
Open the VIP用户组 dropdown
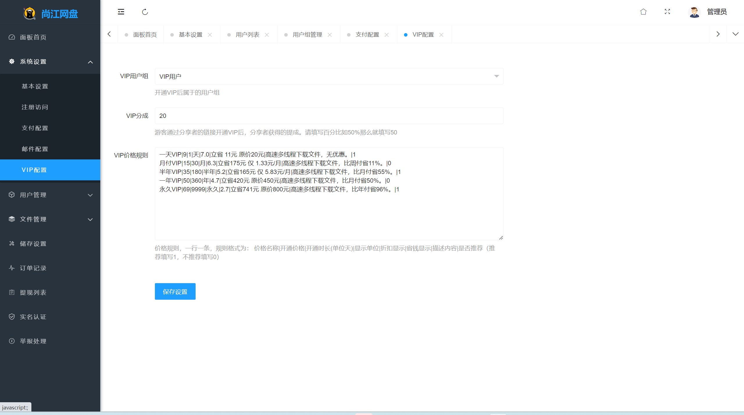(x=329, y=76)
